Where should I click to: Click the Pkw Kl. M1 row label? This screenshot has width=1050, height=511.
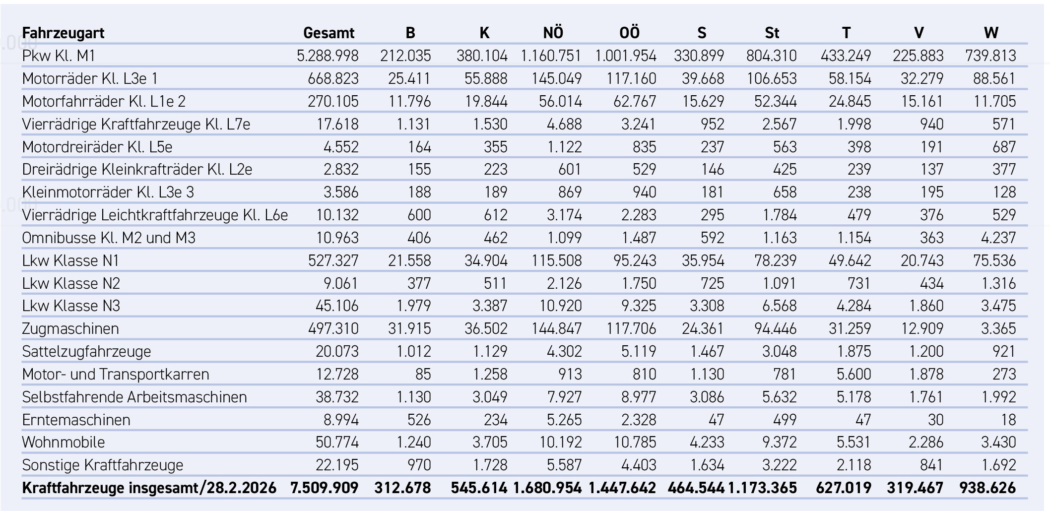(x=59, y=56)
